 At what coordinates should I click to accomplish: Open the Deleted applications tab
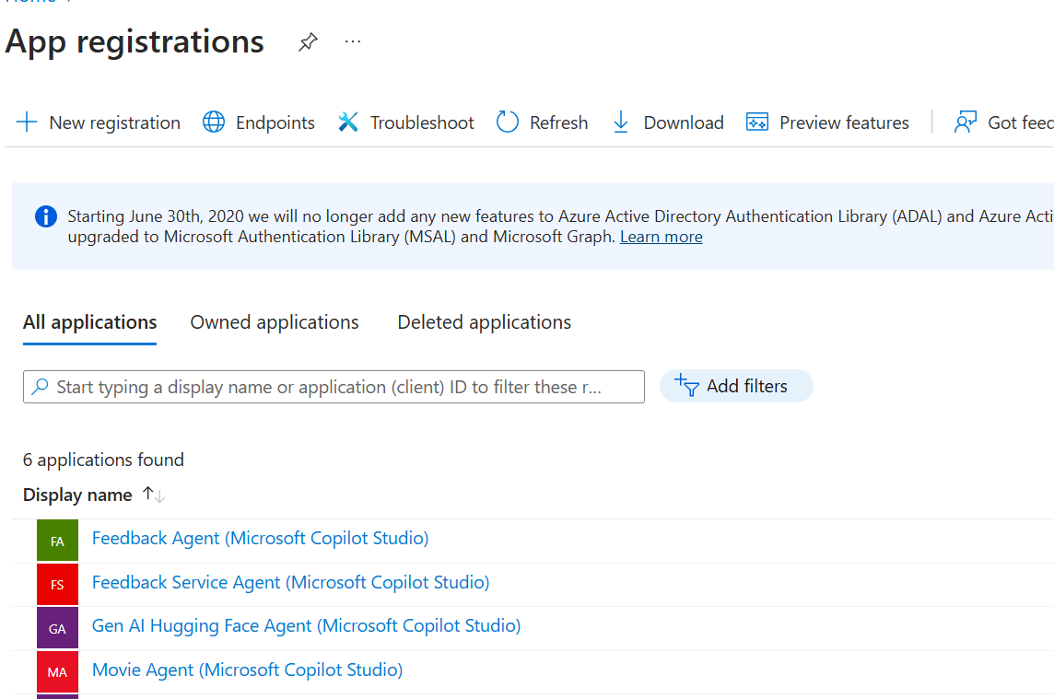tap(484, 322)
